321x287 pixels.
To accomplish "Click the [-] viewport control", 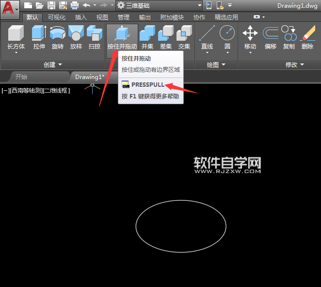I will tap(5, 91).
